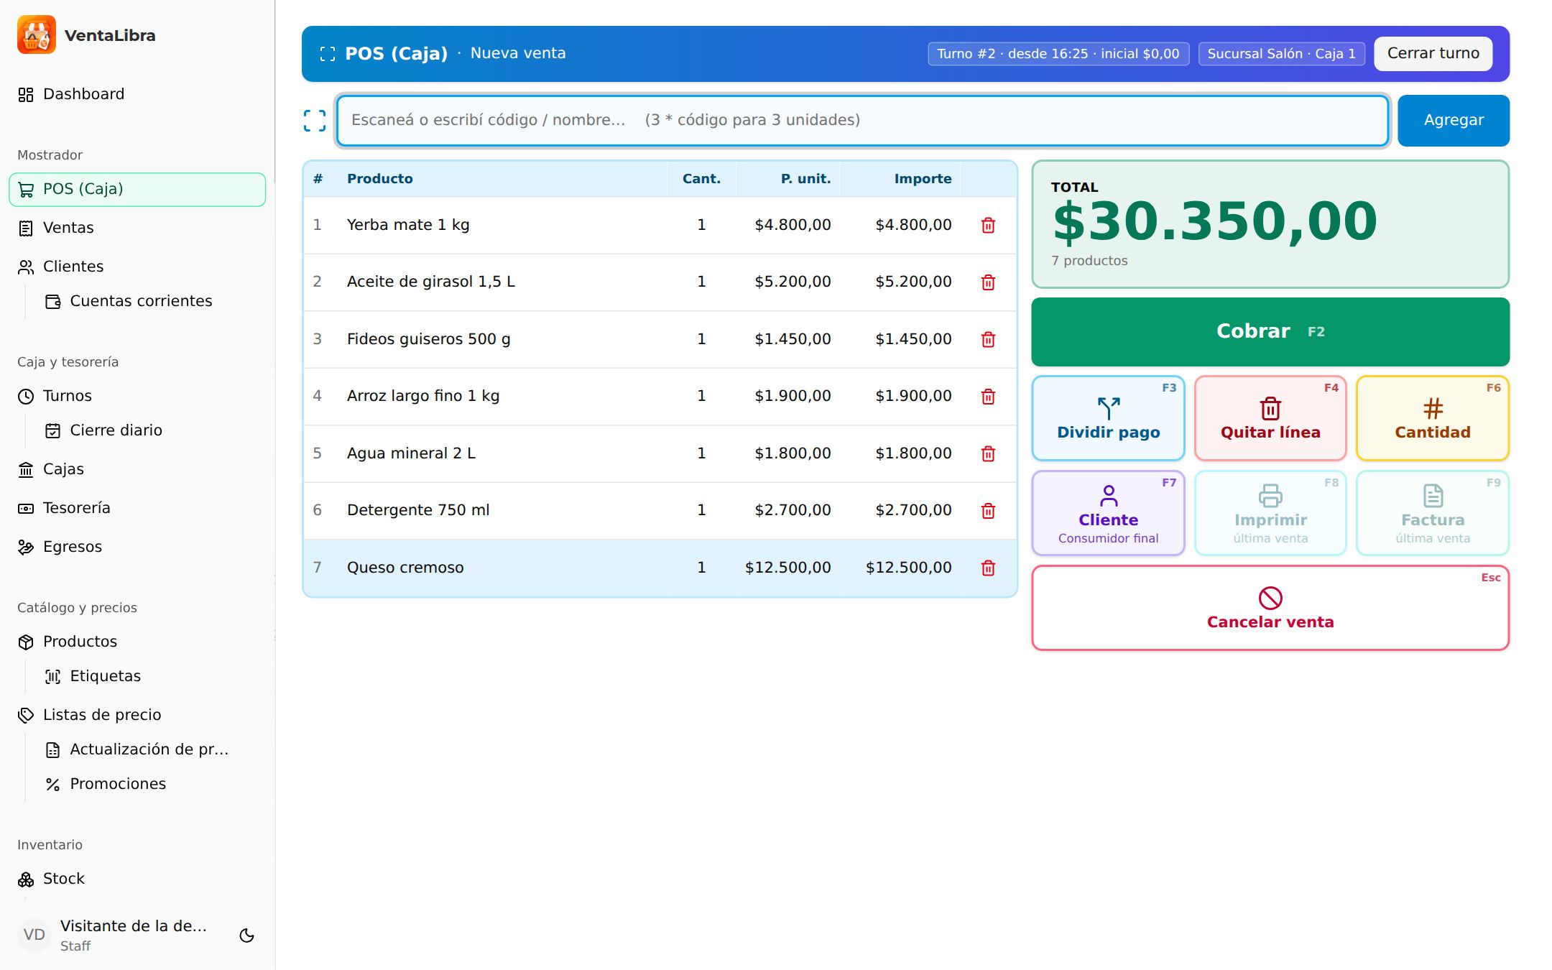1552x970 pixels.
Task: Go to Stock in the sidebar
Action: pyautogui.click(x=137, y=879)
